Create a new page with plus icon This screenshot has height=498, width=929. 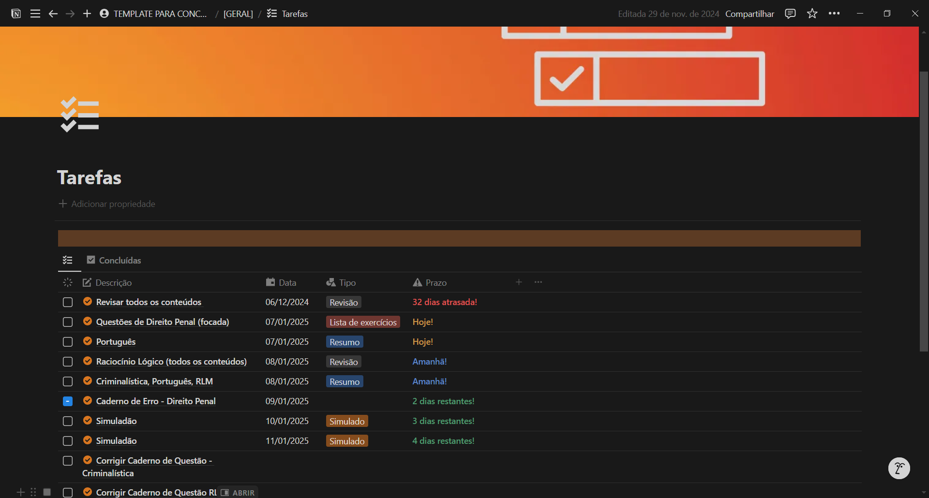click(87, 14)
